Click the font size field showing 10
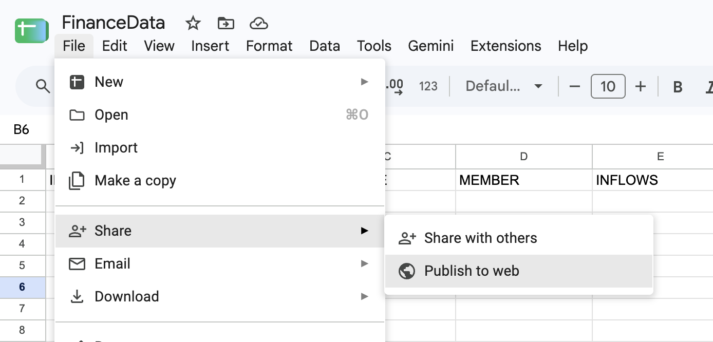713x342 pixels. point(608,86)
